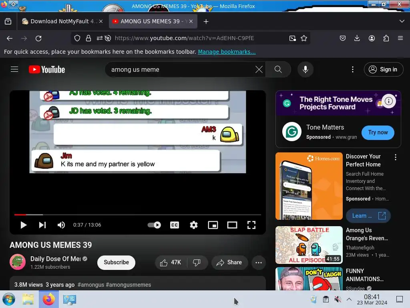Open Daily Dose Of Memes channel name
Image resolution: width=410 pixels, height=308 pixels.
click(x=55, y=259)
